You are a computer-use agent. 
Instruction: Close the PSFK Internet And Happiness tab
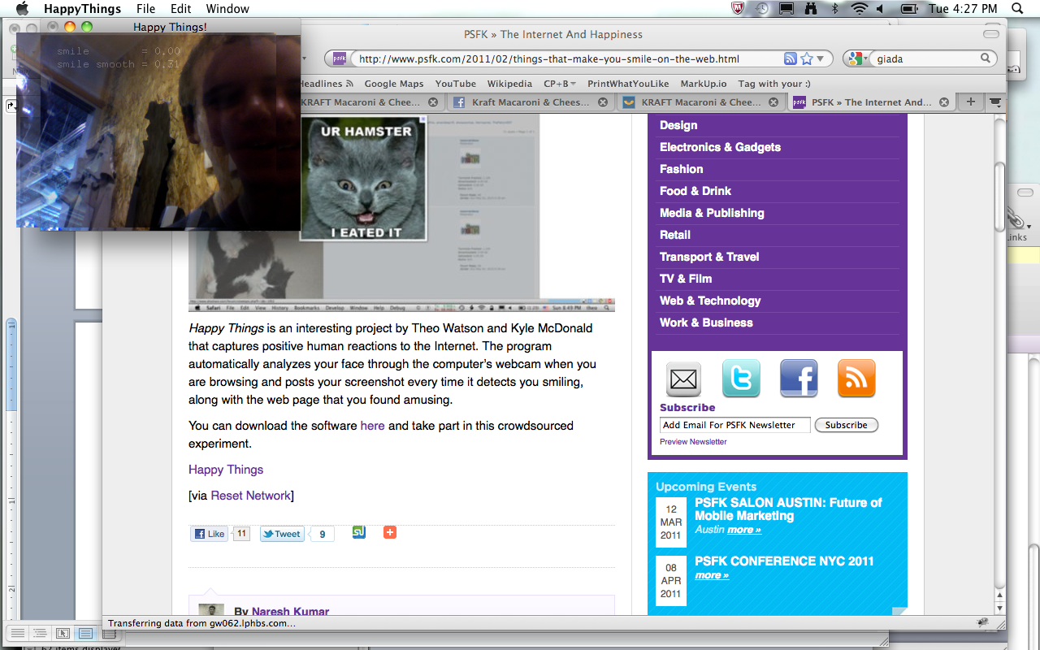click(x=944, y=102)
